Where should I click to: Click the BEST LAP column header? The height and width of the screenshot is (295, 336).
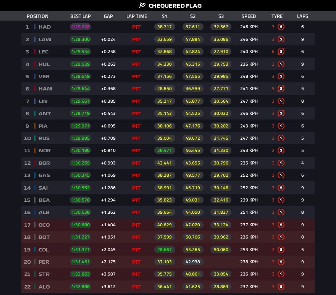pyautogui.click(x=80, y=16)
